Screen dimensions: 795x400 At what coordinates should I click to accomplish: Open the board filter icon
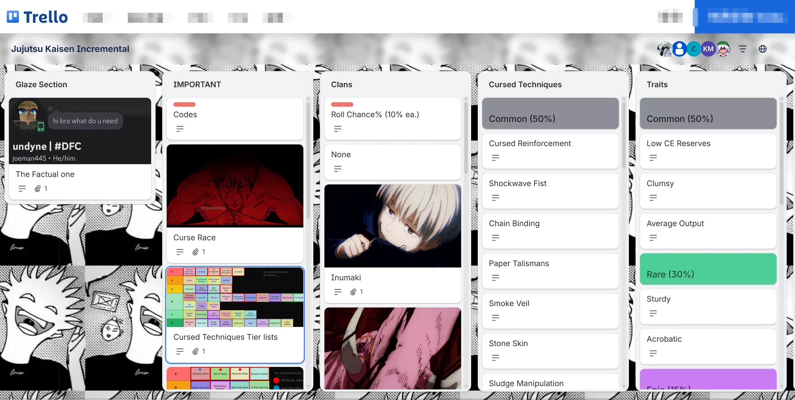pos(743,49)
